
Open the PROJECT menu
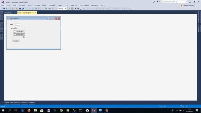pos(22,5)
